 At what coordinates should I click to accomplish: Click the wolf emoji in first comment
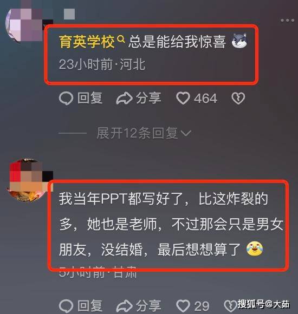click(x=239, y=41)
